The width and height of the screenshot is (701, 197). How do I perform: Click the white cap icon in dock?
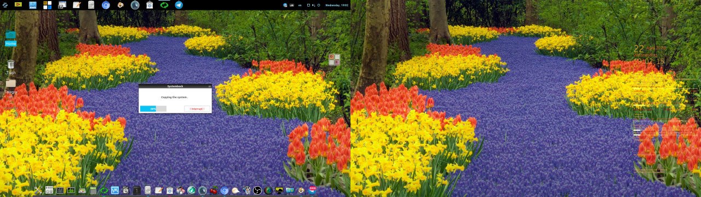pyautogui.click(x=235, y=190)
